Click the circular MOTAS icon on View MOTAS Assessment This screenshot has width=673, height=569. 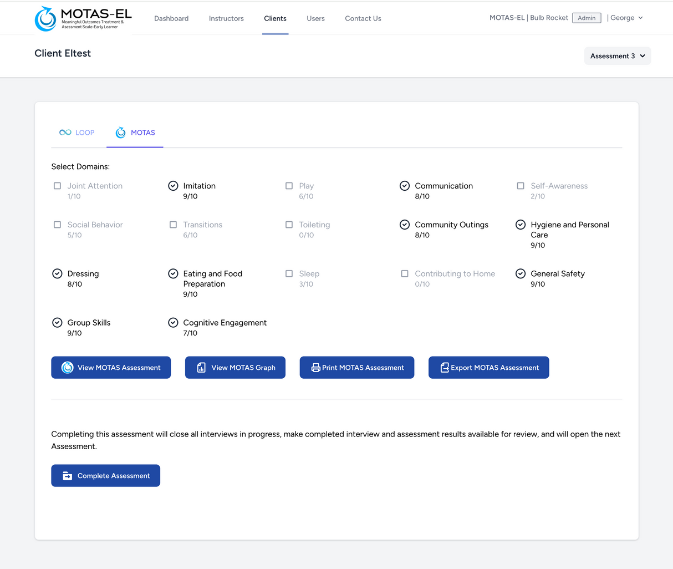67,367
